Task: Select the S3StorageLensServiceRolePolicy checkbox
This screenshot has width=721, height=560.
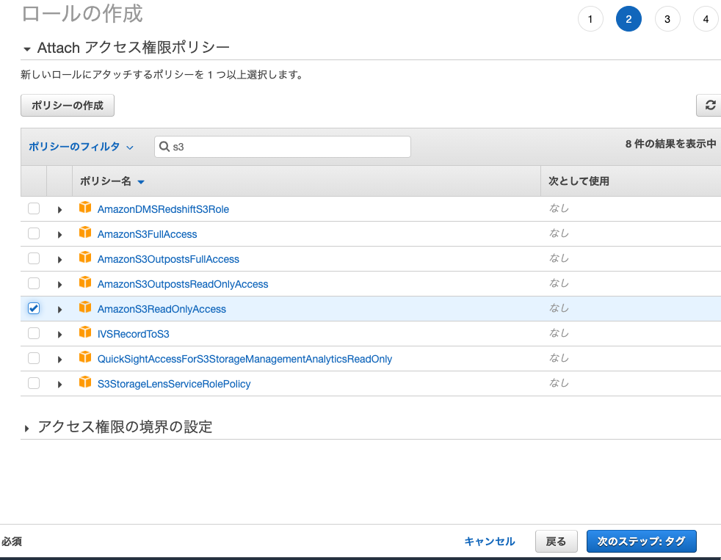Action: coord(34,382)
